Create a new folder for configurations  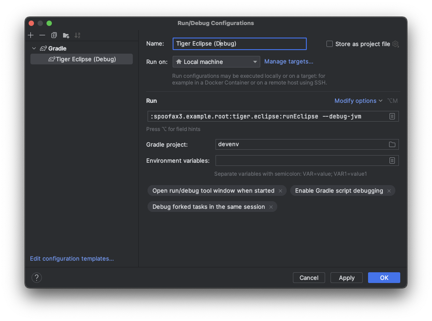click(x=66, y=35)
